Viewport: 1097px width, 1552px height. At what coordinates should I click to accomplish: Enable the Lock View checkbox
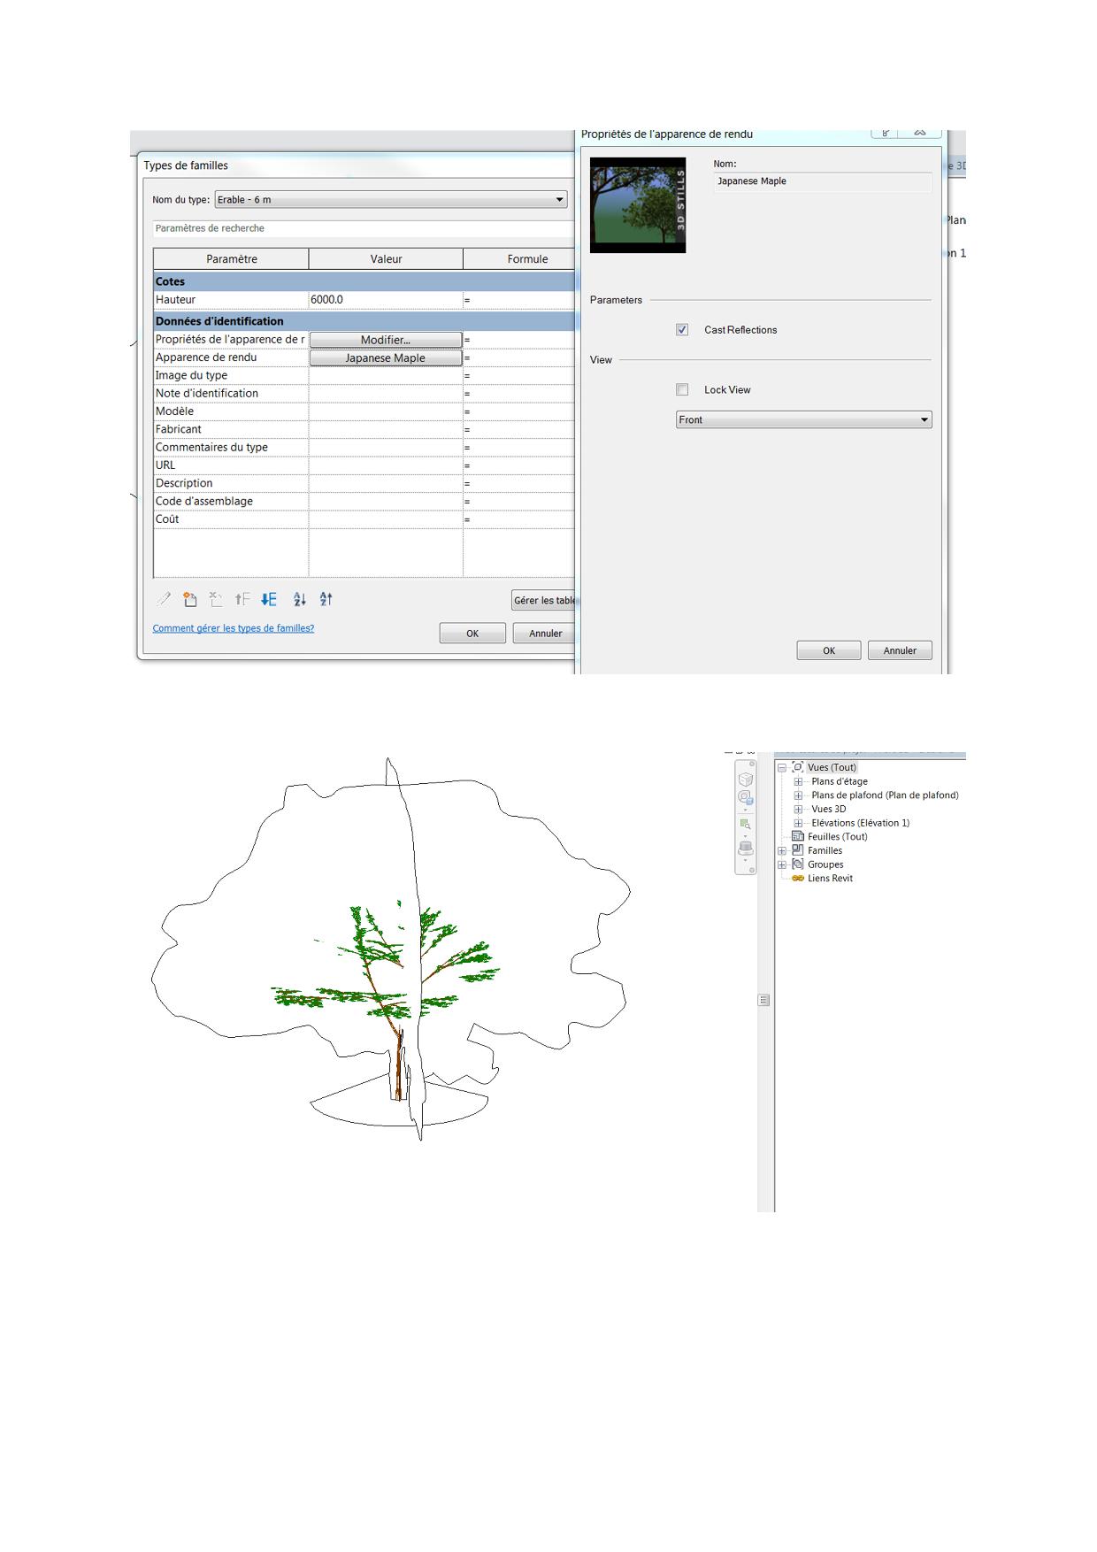[x=682, y=390]
